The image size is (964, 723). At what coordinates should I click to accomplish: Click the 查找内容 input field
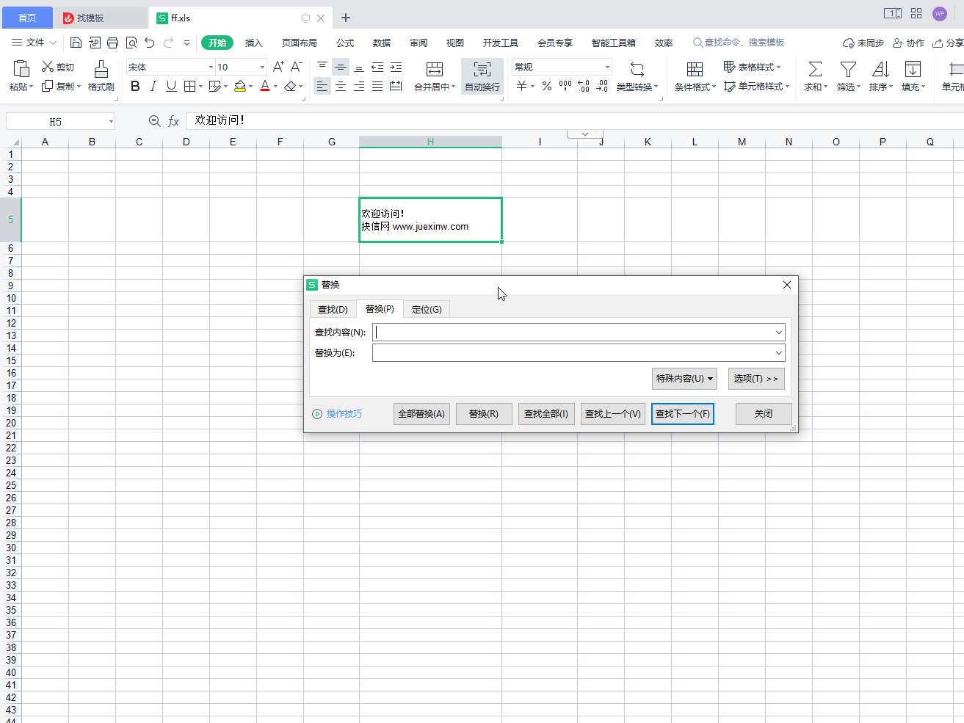click(573, 333)
